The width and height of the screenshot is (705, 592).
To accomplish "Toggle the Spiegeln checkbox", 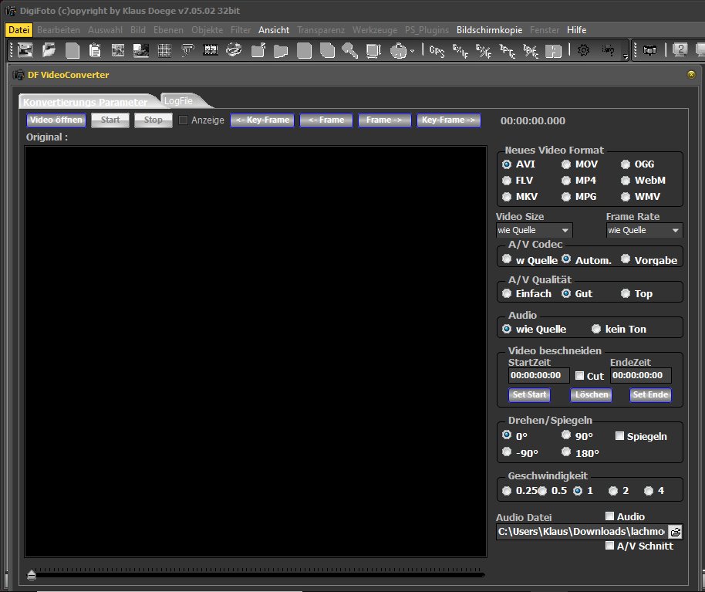I will 619,436.
